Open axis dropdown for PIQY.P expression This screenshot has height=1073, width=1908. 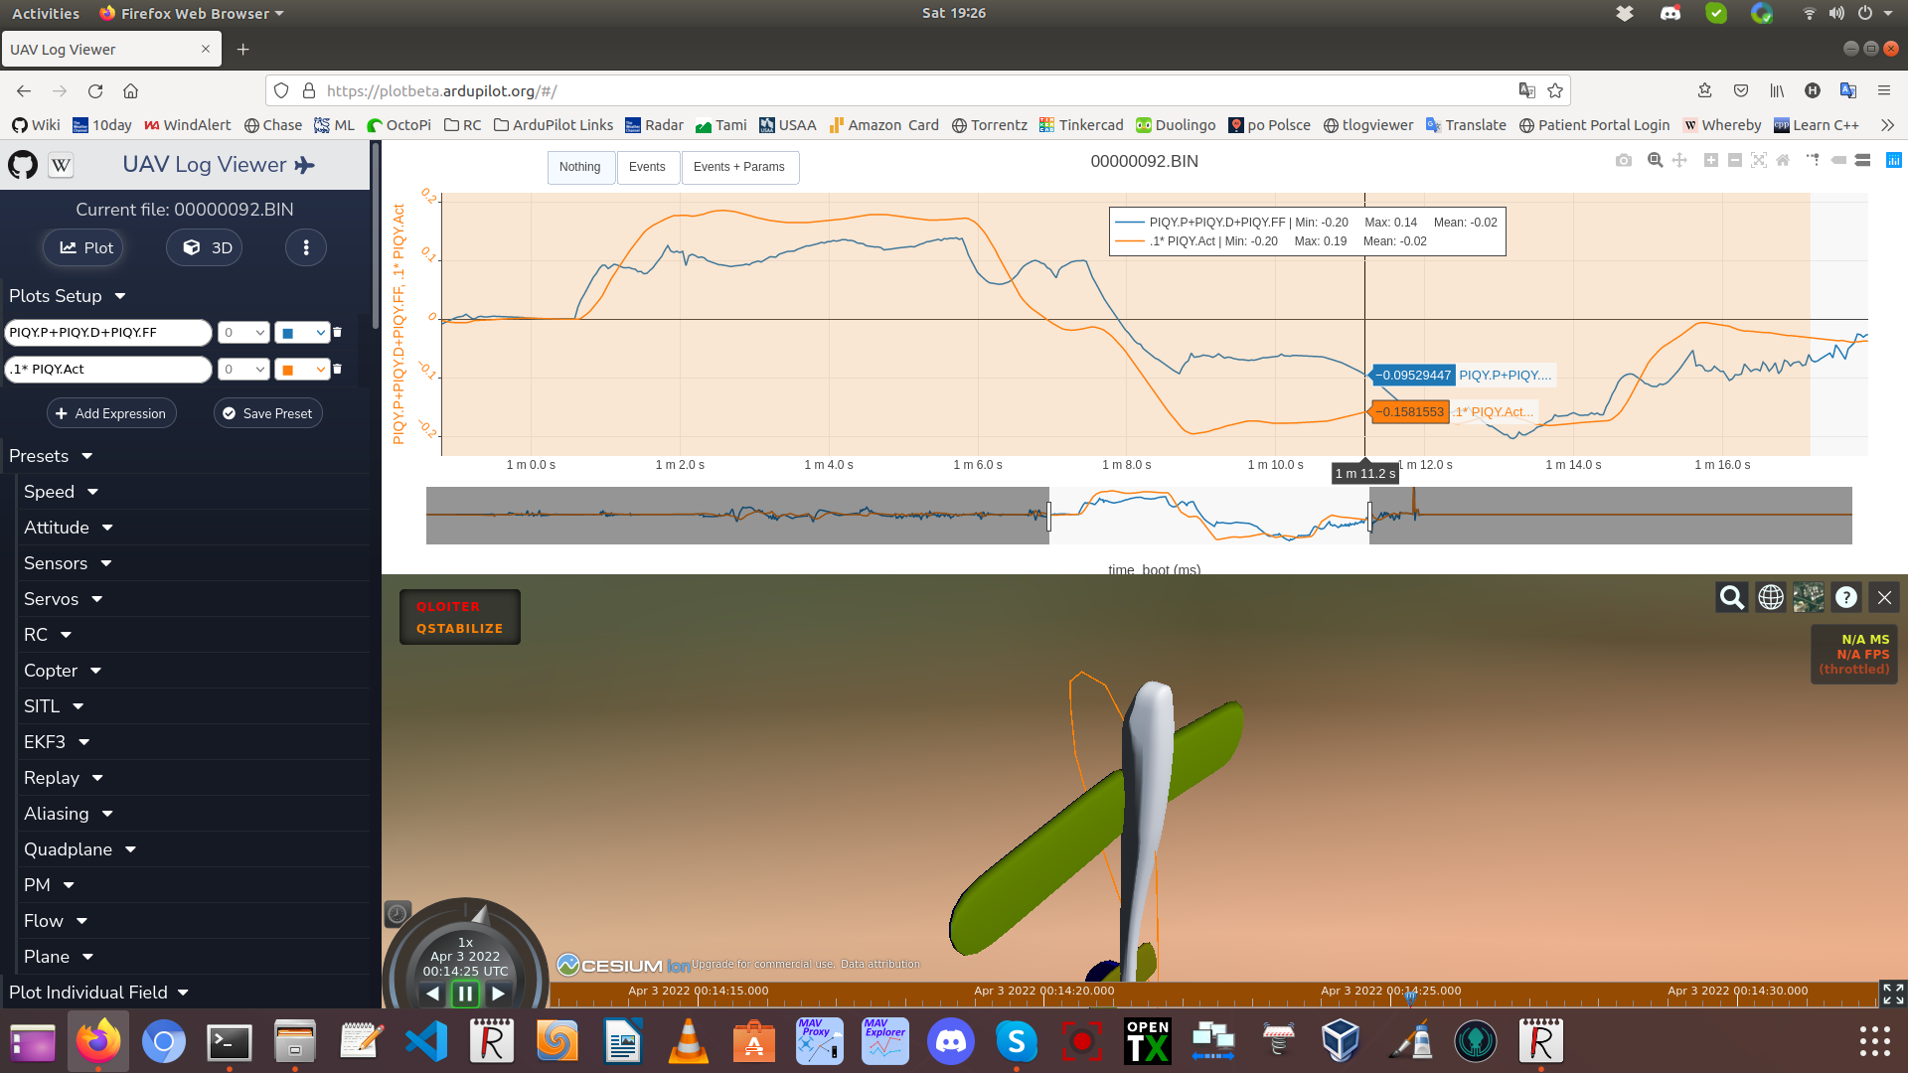[x=243, y=333]
